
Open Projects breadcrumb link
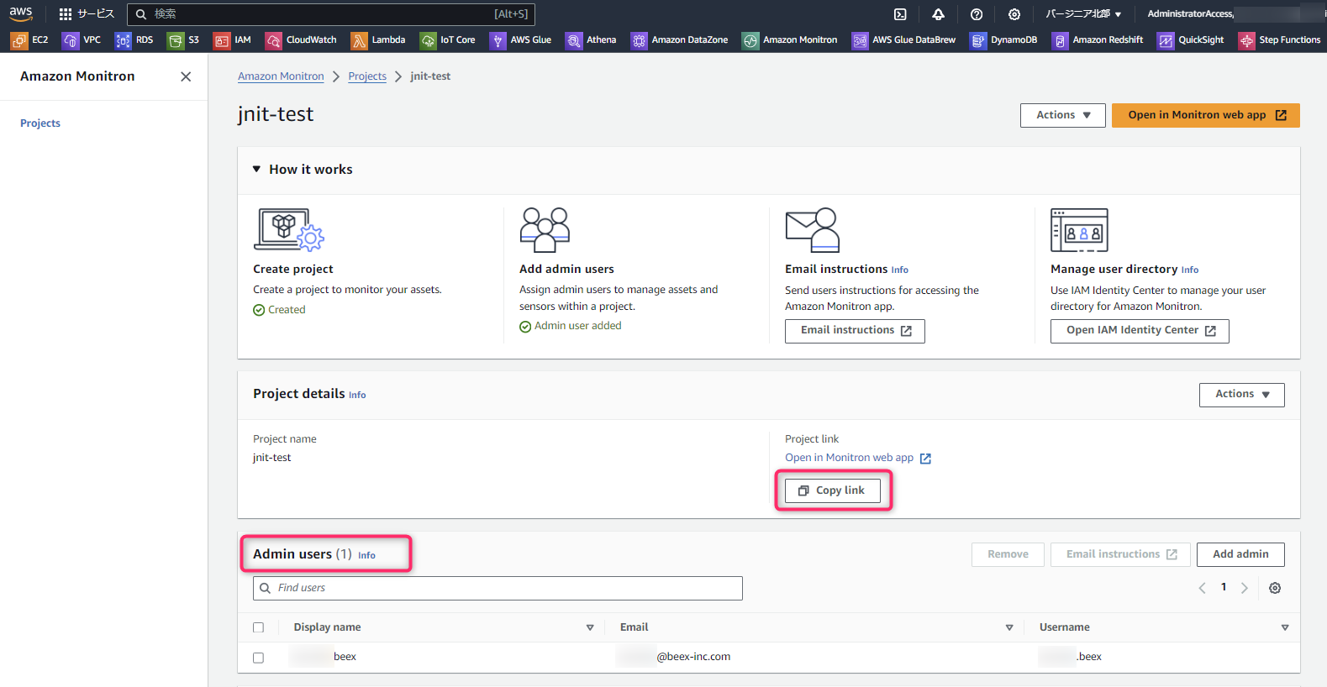(x=367, y=76)
